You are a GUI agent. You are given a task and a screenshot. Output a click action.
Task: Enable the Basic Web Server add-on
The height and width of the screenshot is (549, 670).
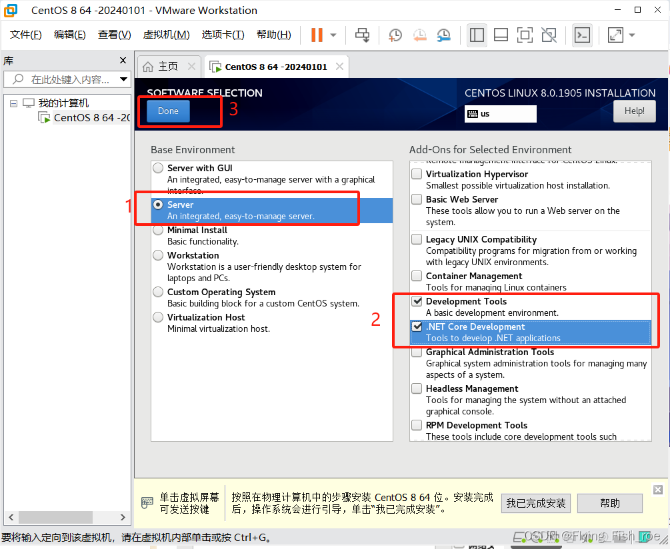[x=416, y=200]
